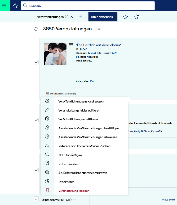This screenshot has height=205, width=177.
Task: Click the trash icon for deleting event
Action: coord(47,190)
